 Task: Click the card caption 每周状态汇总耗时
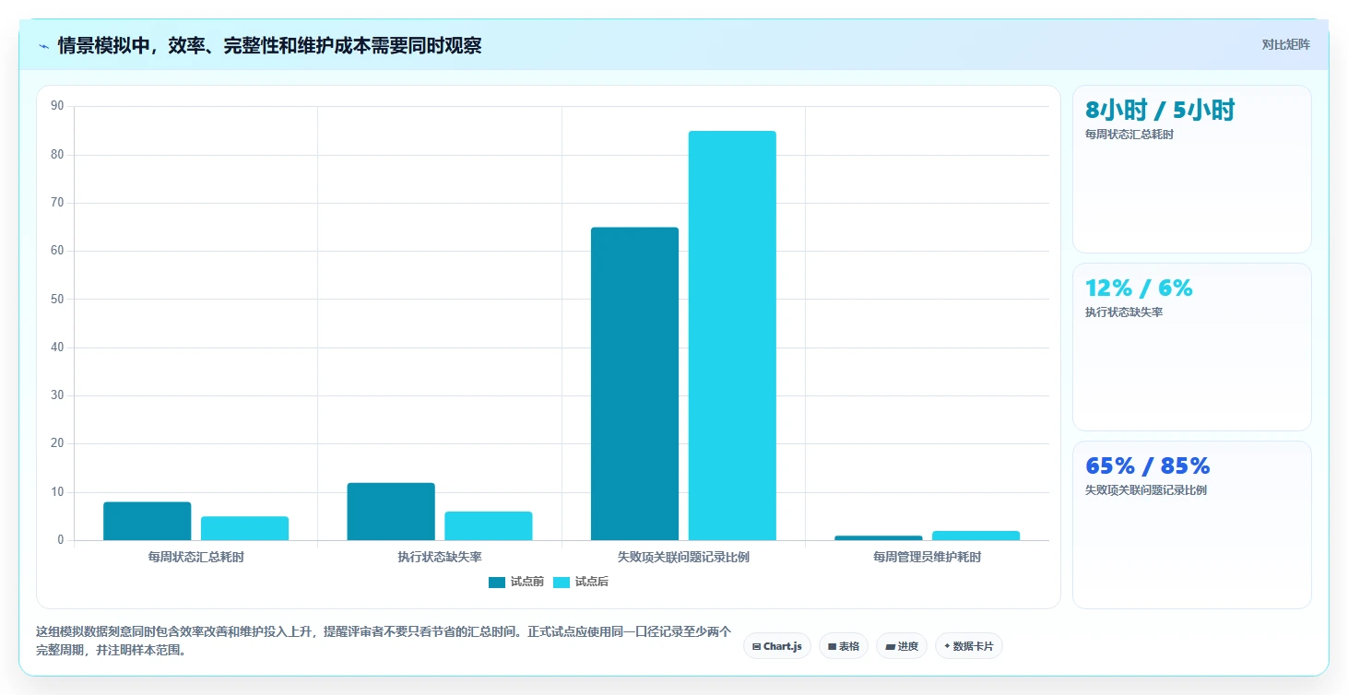click(x=1129, y=135)
